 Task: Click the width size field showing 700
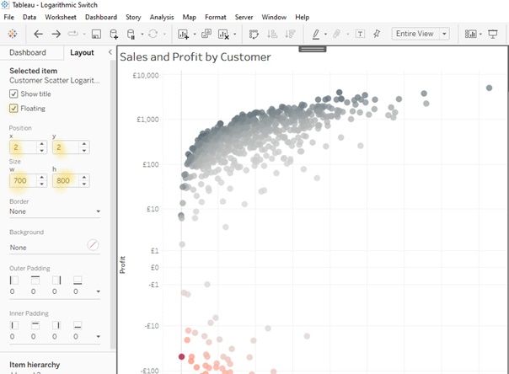24,180
